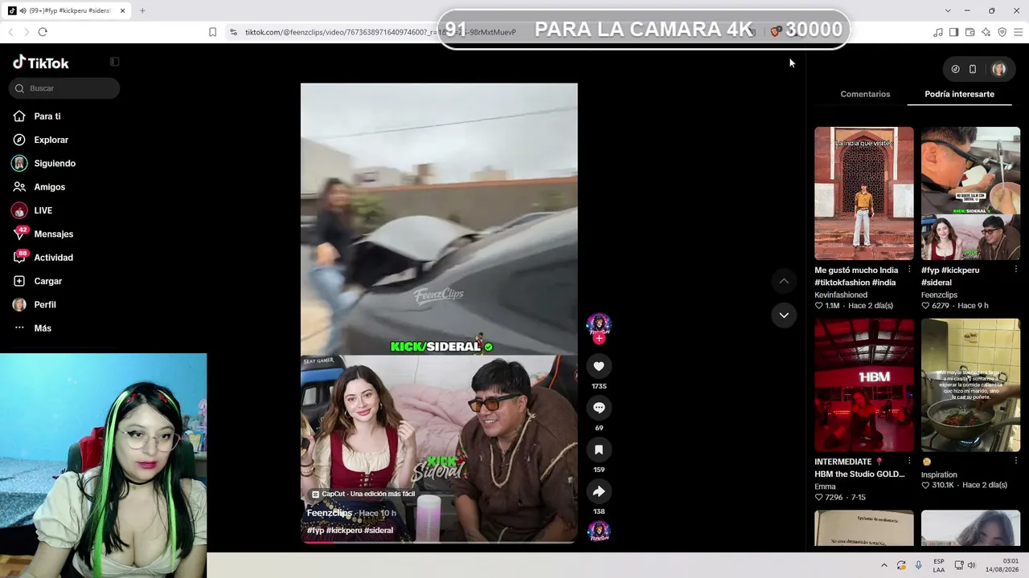Go forward with the browser forward arrow

tap(26, 32)
